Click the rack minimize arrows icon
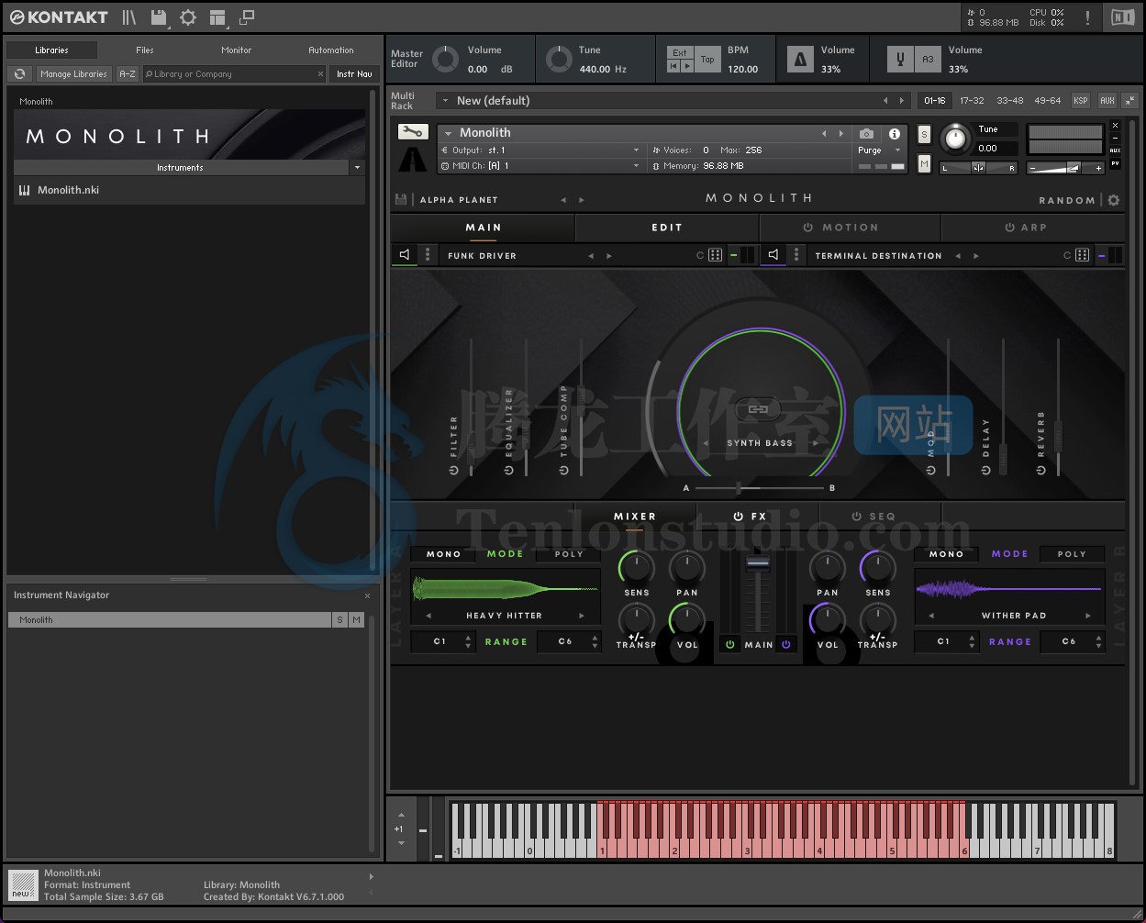1146x923 pixels. [x=1129, y=101]
